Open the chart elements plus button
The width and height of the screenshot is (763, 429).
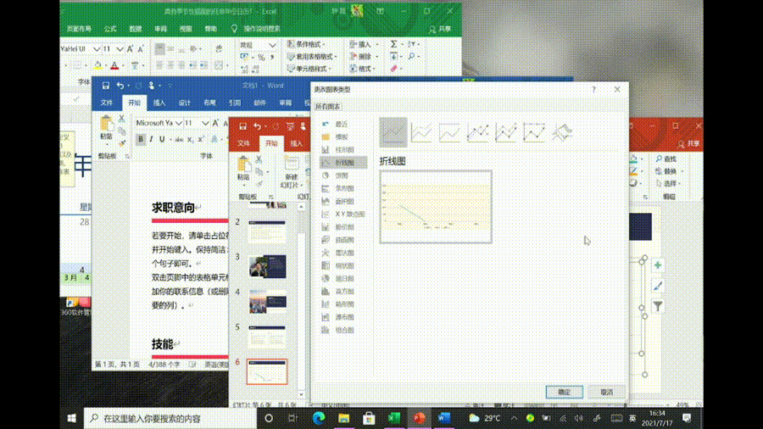tap(657, 265)
